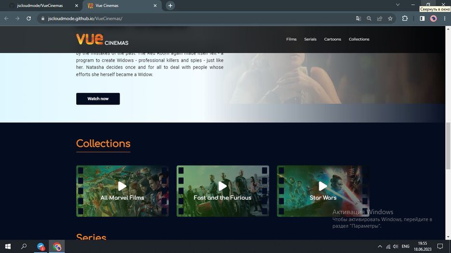This screenshot has width=451, height=253.
Task: Open the Star Wars title text
Action: pyautogui.click(x=323, y=198)
